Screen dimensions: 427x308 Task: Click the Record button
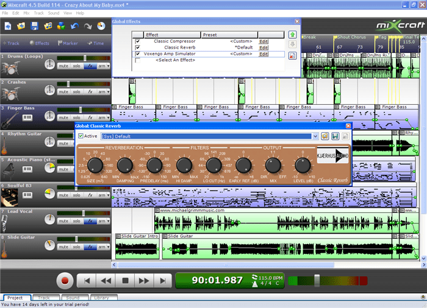pyautogui.click(x=65, y=281)
